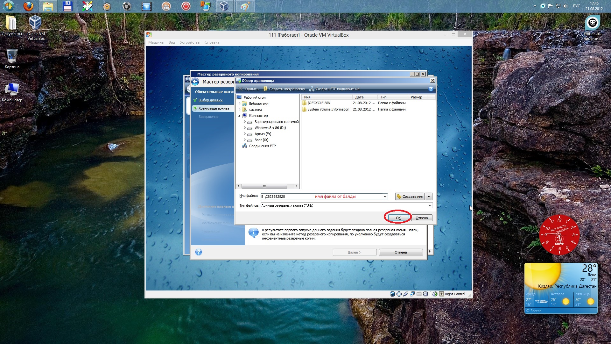611x344 pixels.
Task: Click virtualization chip icon in VirtualBox status bar
Action: (426, 294)
